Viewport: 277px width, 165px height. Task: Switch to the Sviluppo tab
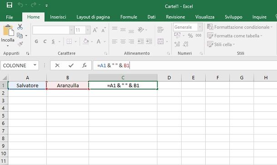(233, 17)
